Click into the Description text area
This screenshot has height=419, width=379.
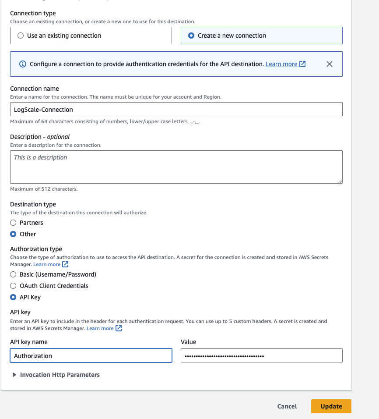coord(176,167)
